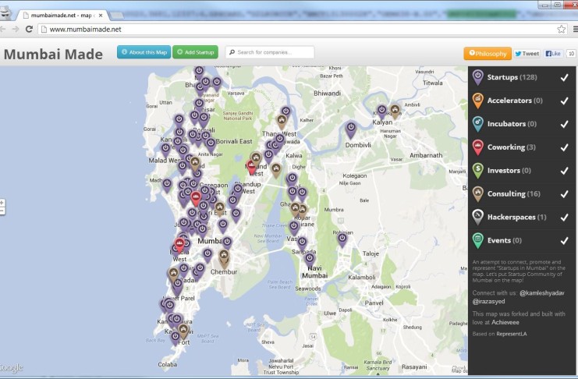
Task: Click the Hackerspaces category pin icon
Action: pos(477,217)
